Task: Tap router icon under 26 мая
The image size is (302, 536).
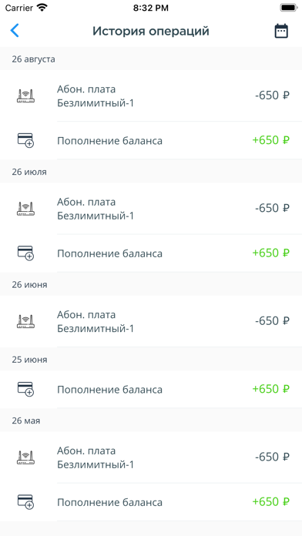Action: pyautogui.click(x=26, y=457)
